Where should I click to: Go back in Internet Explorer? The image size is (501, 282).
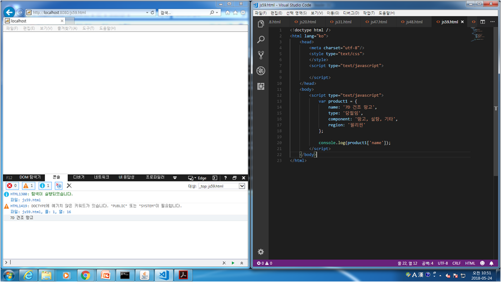[10, 12]
